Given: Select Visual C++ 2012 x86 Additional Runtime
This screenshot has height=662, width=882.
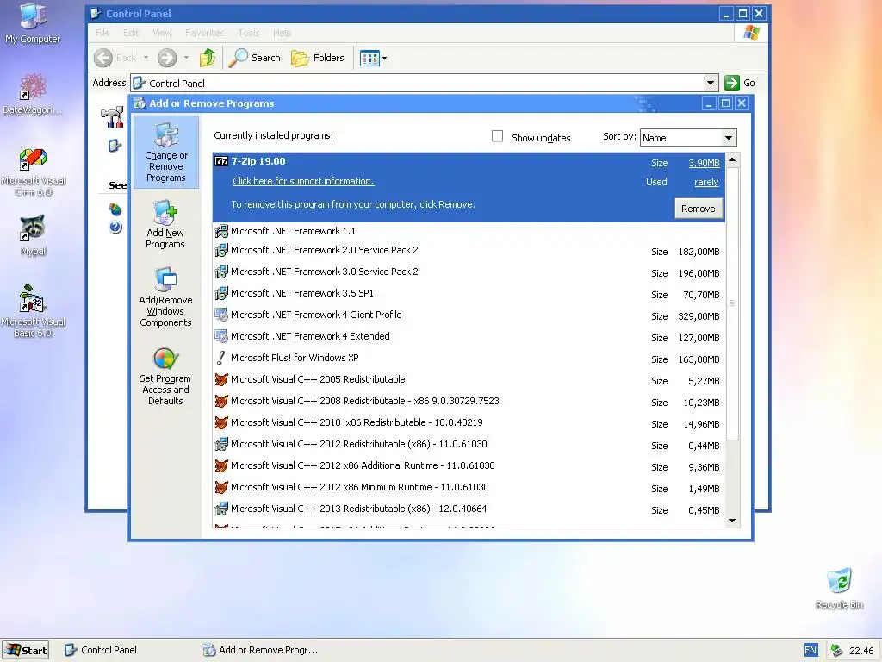Looking at the screenshot, I should 469,466.
